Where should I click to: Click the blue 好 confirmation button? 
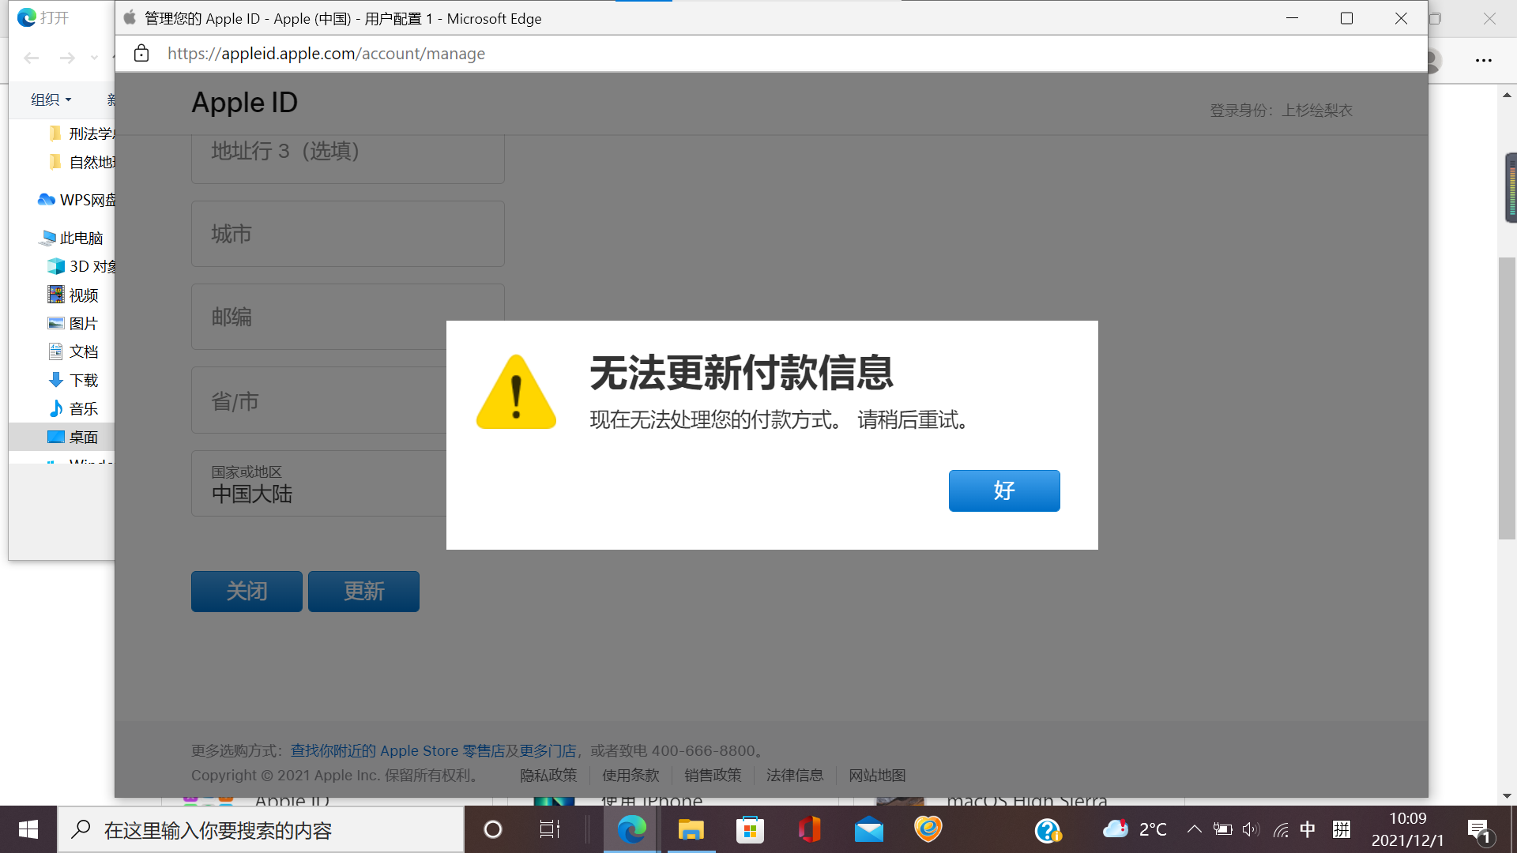click(1003, 490)
